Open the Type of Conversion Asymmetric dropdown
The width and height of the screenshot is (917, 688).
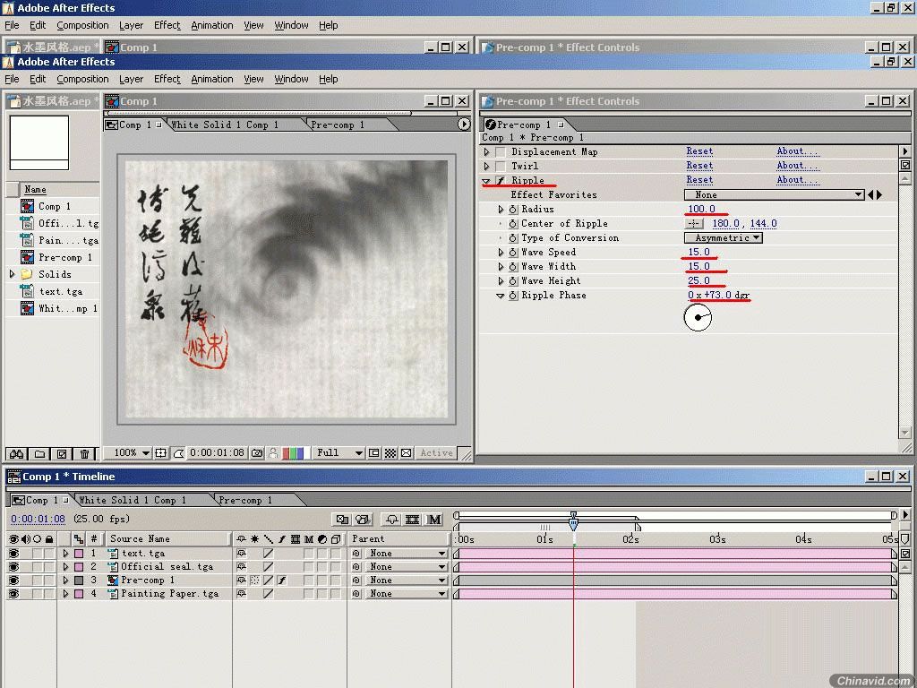tap(724, 238)
